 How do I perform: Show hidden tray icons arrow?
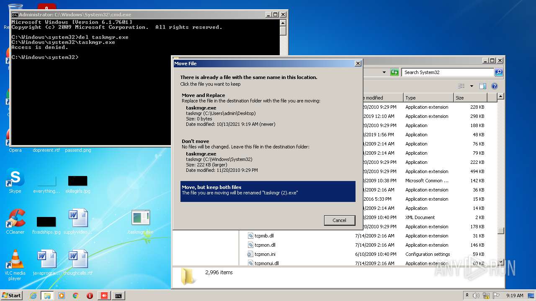point(467,296)
